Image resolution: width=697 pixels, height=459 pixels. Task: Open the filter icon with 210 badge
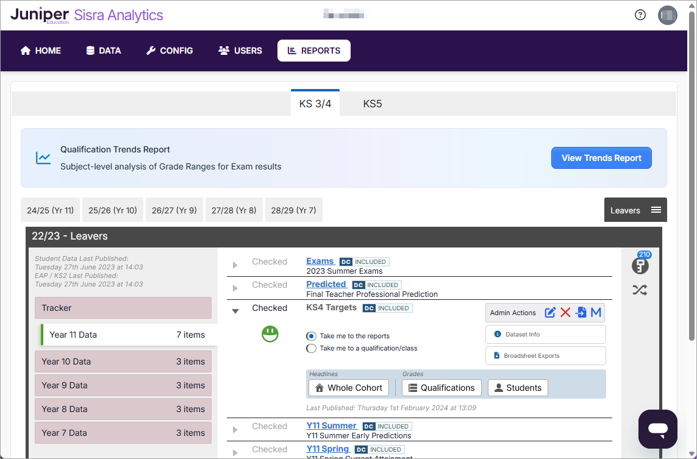[640, 266]
